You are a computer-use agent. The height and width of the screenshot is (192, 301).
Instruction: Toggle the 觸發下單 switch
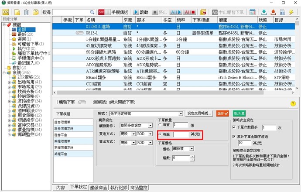82,103
